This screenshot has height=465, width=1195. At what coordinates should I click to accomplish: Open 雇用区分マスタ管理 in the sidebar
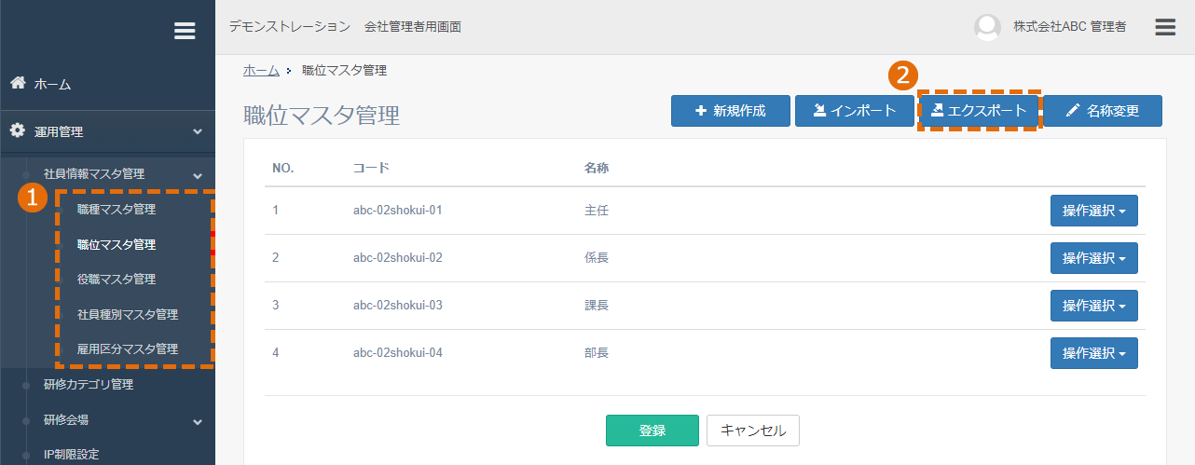(128, 349)
